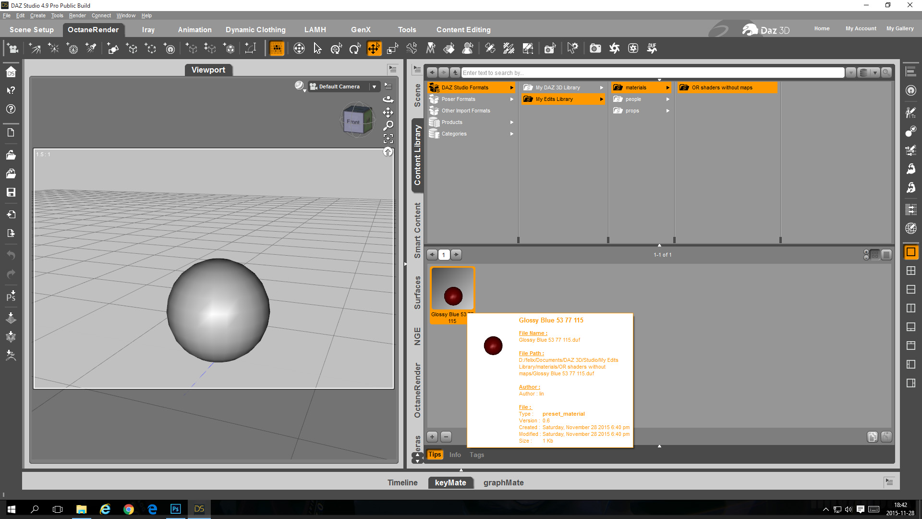Viewport: 922px width, 519px height.
Task: Click the My Account link
Action: [861, 28]
